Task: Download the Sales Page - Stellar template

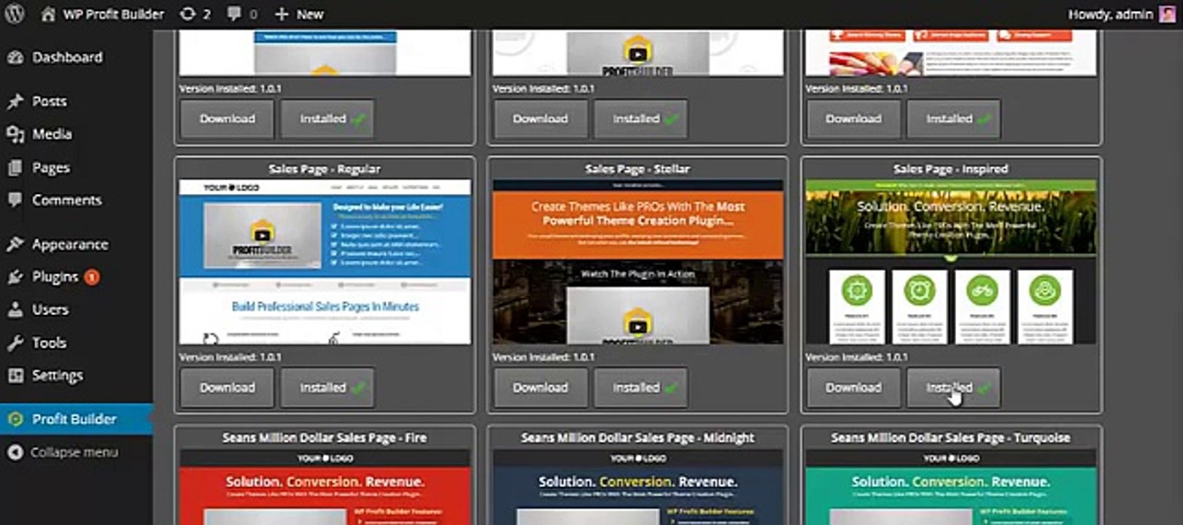Action: 540,388
